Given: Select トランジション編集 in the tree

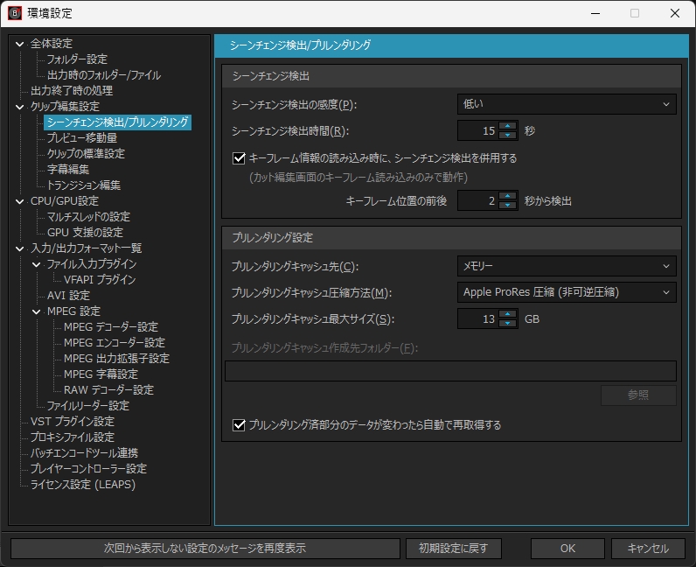Looking at the screenshot, I should point(84,185).
